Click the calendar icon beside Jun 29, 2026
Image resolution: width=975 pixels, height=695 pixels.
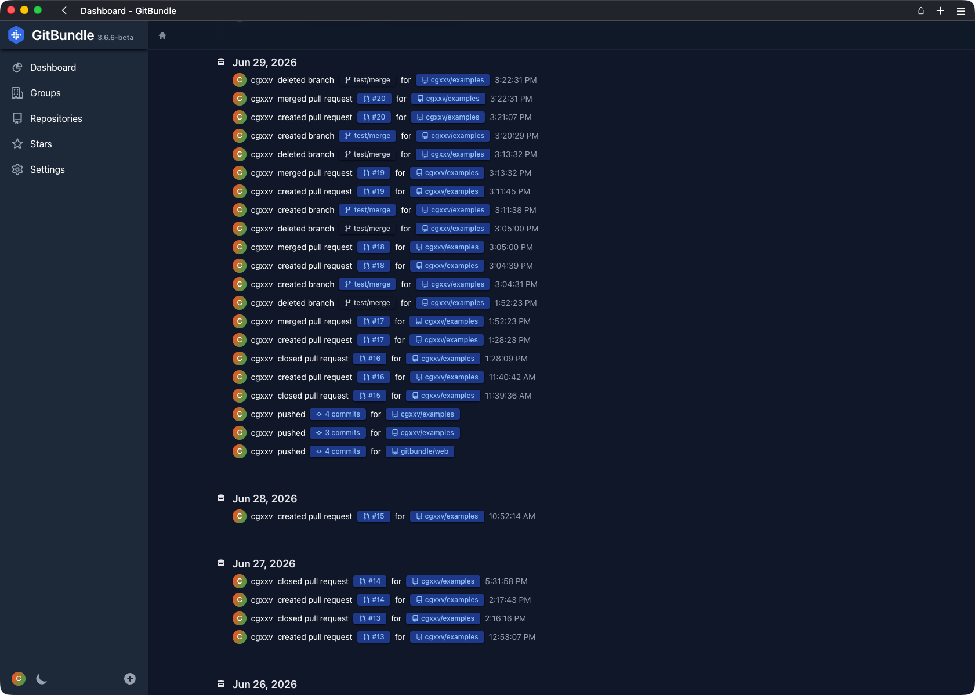point(221,61)
